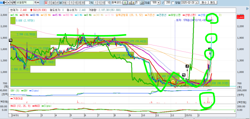Image resolution: width=250 pixels, height=119 pixels.
Task: Select the 일 daily period tab
Action: tap(46, 3)
